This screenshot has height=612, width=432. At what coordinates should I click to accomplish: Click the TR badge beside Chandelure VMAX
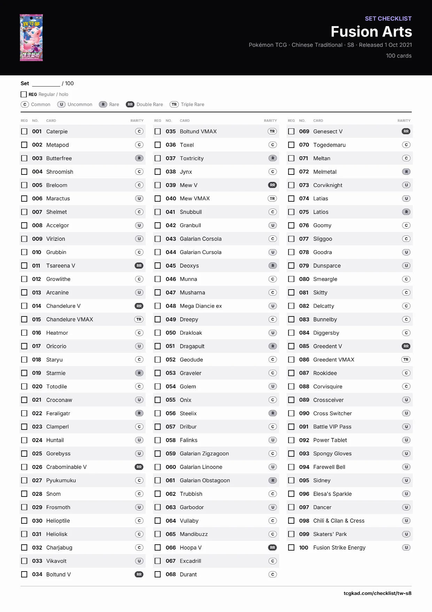coord(139,320)
